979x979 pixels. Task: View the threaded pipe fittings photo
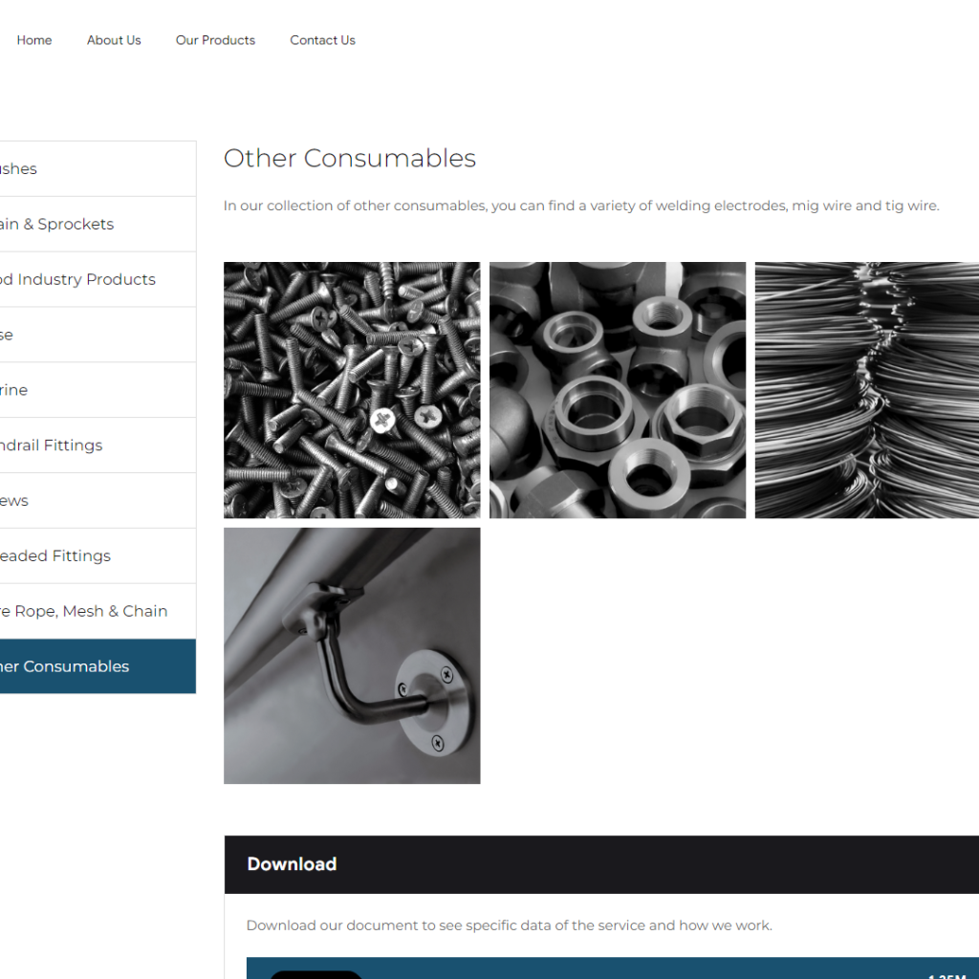point(618,390)
